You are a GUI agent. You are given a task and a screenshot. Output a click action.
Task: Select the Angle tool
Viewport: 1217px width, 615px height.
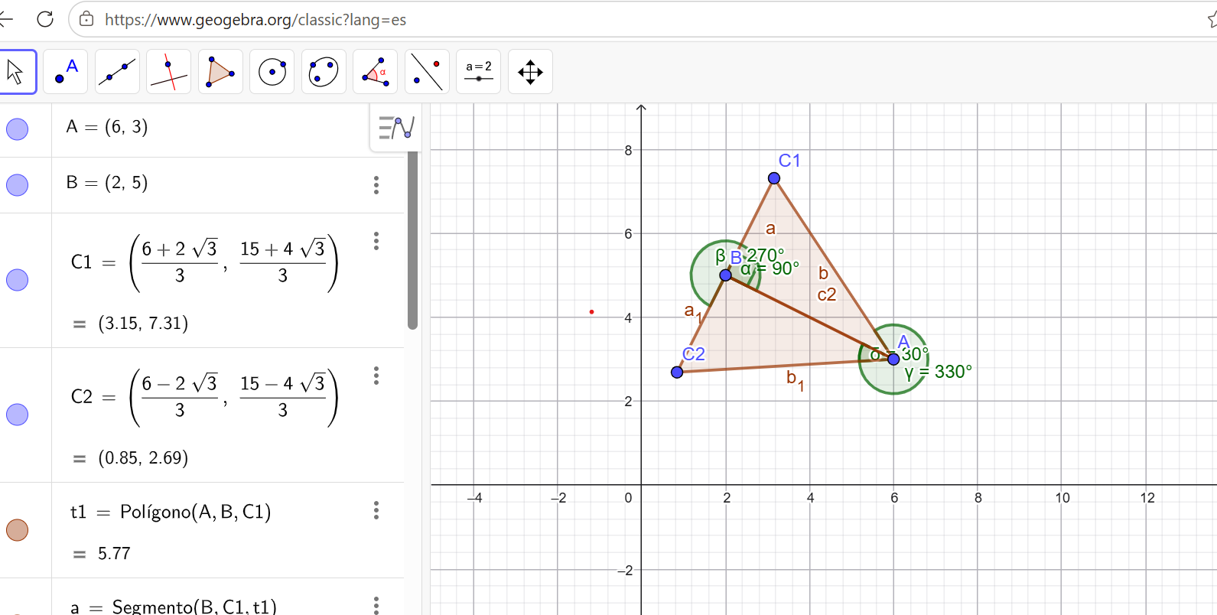(x=375, y=72)
